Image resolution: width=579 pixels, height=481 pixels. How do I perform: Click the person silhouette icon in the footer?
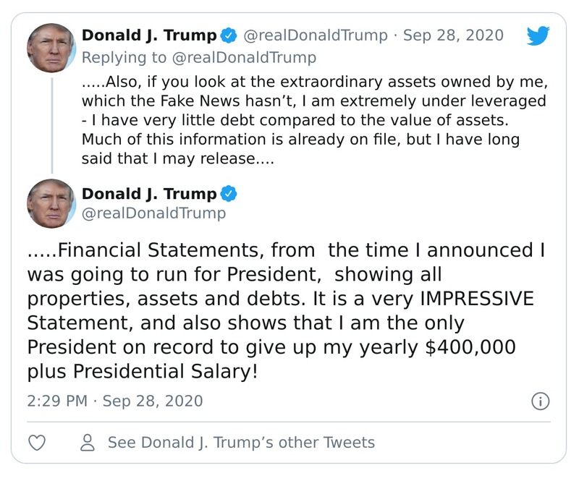point(86,442)
